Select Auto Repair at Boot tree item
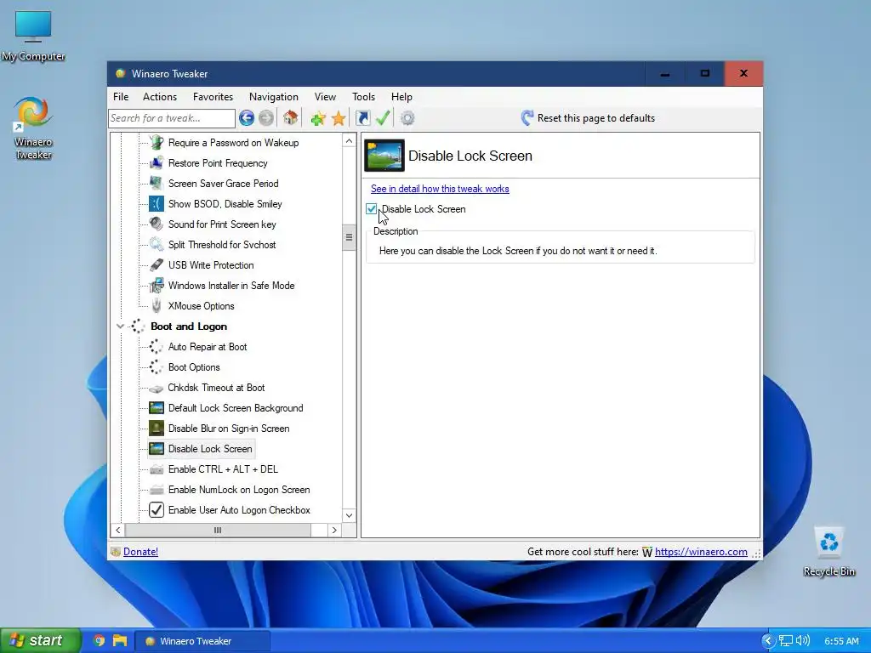Screen dimensions: 871x653 208,347
